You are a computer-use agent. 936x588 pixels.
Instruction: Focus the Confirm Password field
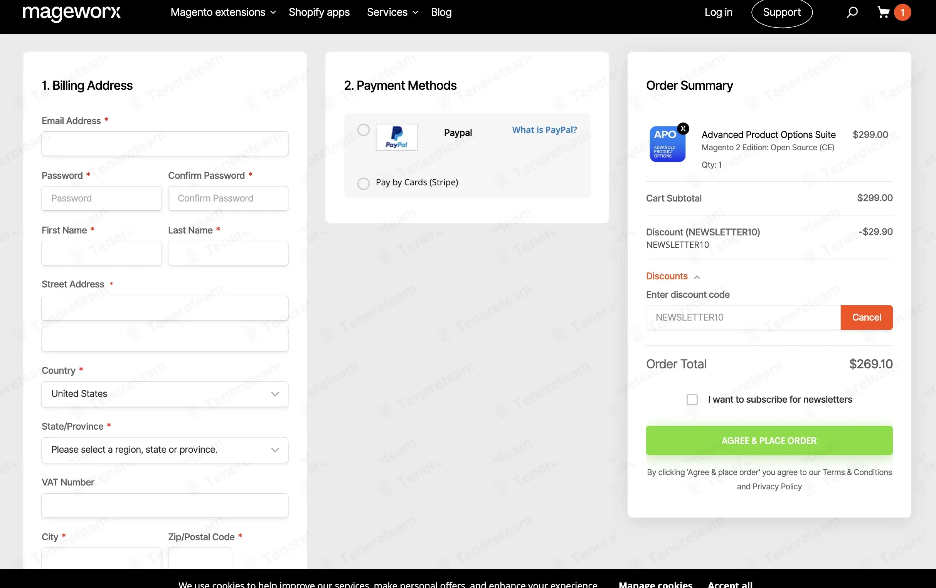pos(228,198)
